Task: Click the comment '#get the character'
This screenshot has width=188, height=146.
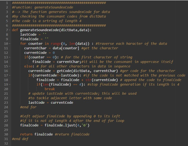Action: tap(100, 48)
